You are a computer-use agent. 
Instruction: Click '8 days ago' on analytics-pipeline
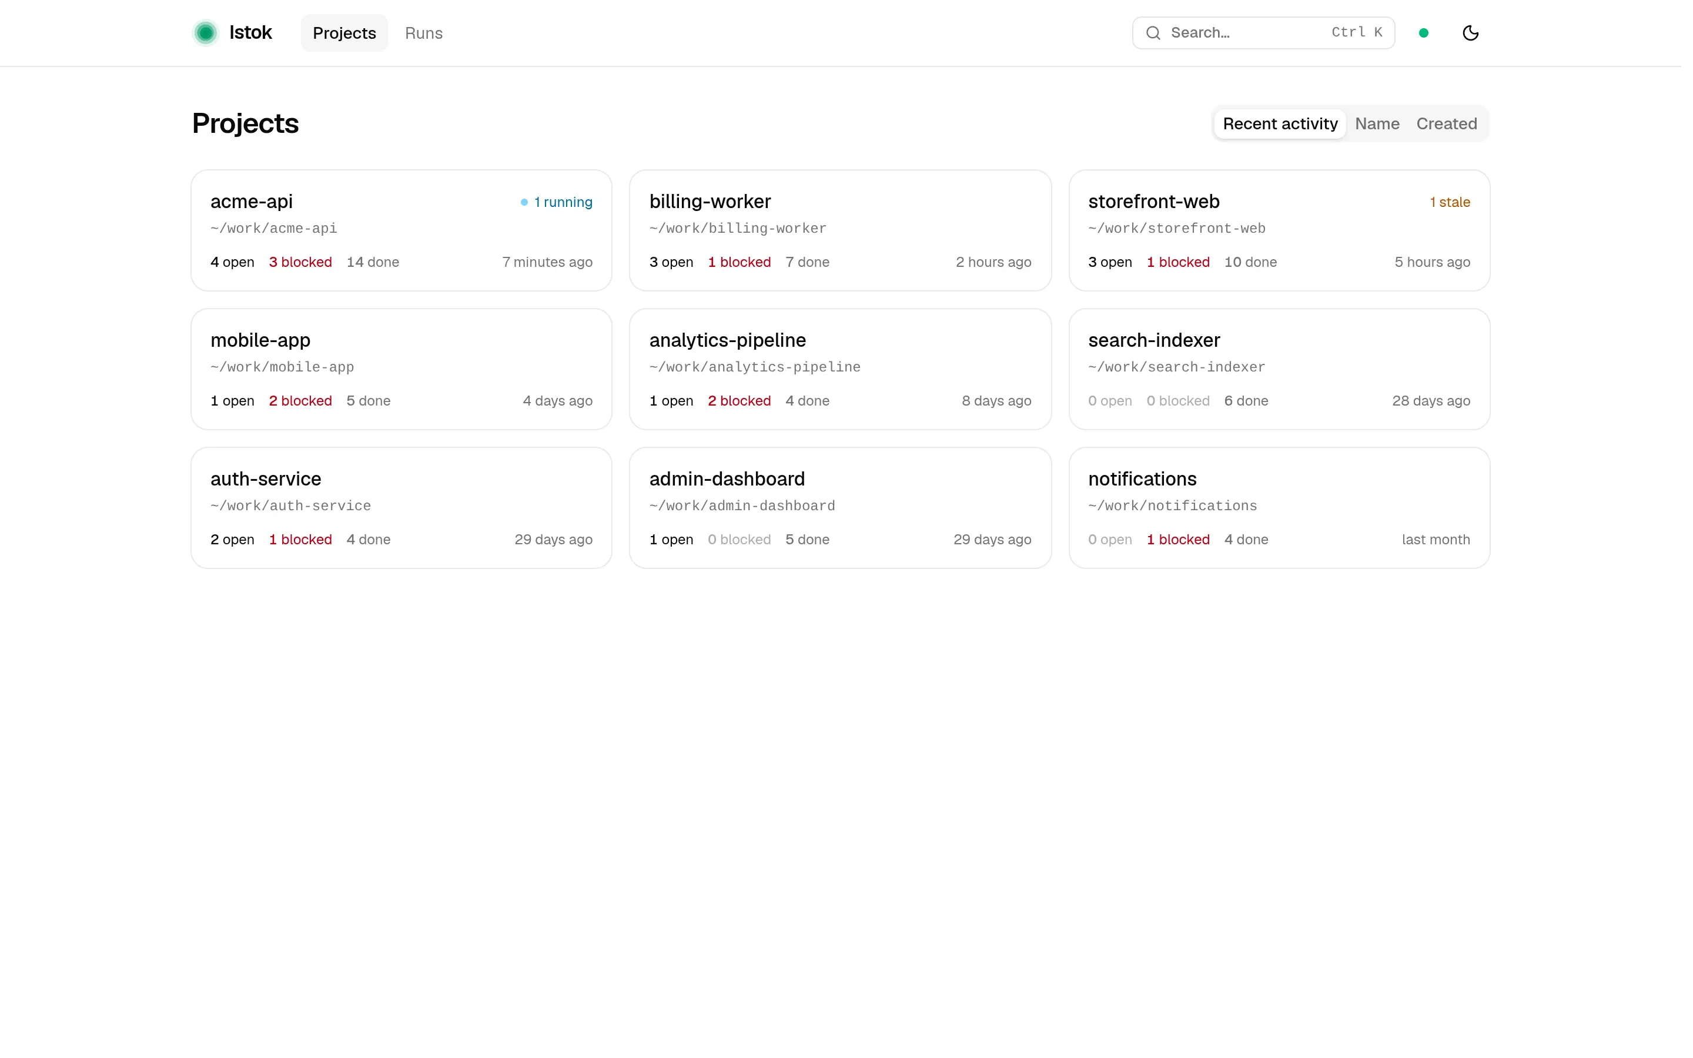point(996,401)
